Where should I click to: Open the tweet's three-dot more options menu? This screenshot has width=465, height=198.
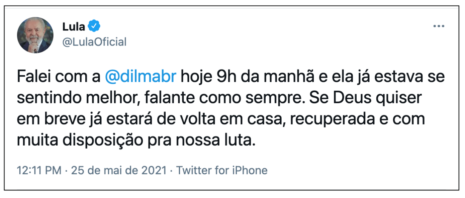[x=439, y=27]
